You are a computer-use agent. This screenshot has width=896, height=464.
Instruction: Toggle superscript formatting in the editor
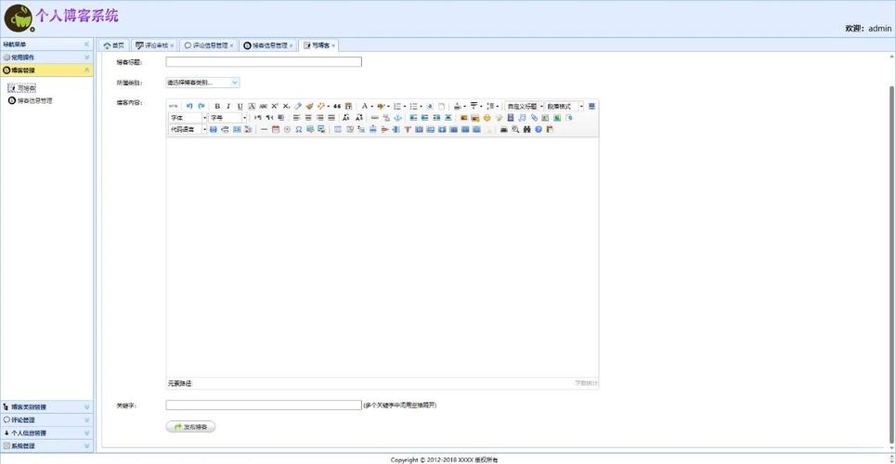pos(275,107)
